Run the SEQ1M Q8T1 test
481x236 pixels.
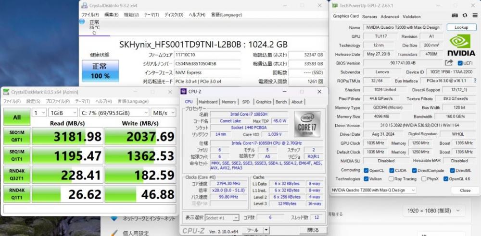pyautogui.click(x=17, y=136)
